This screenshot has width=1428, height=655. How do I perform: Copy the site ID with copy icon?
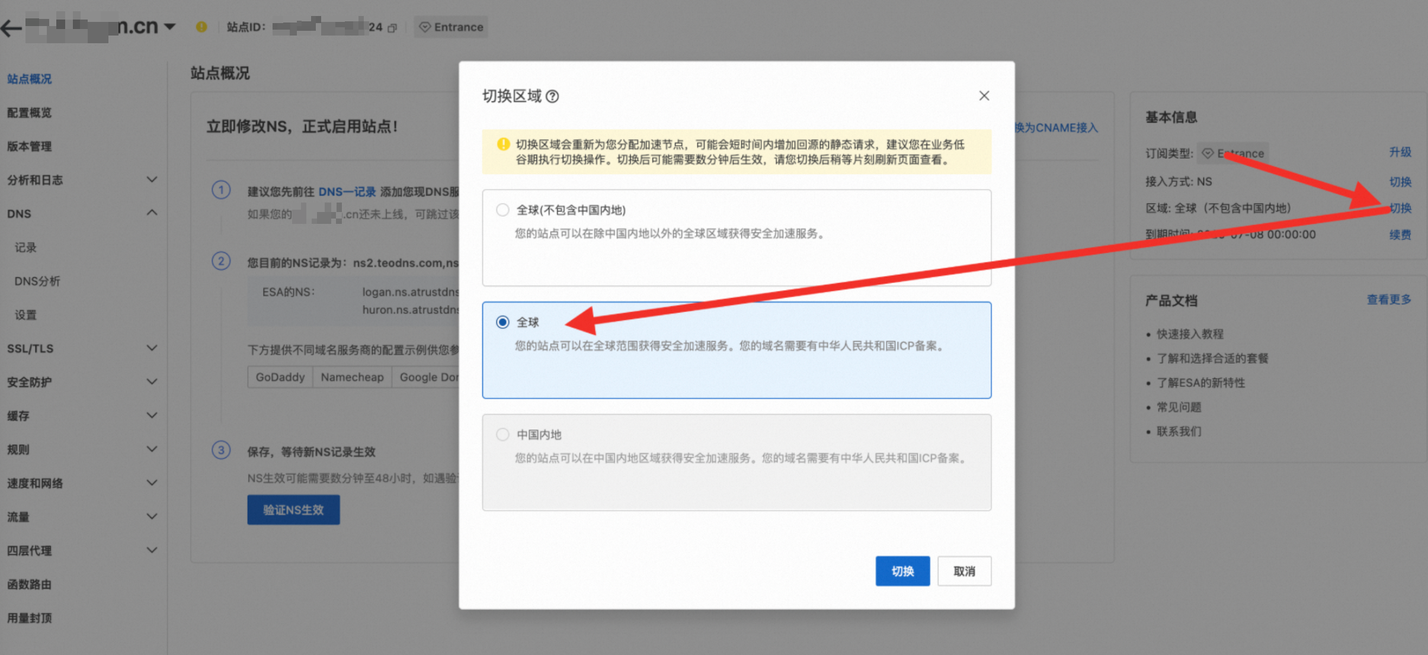click(392, 28)
